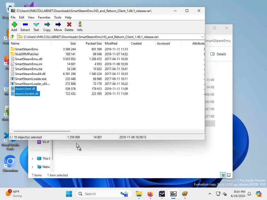The image size is (267, 200).
Task: Click the Test toolbar icon
Action: coord(36,27)
